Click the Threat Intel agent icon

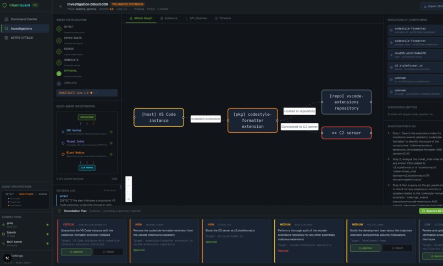click(63, 143)
